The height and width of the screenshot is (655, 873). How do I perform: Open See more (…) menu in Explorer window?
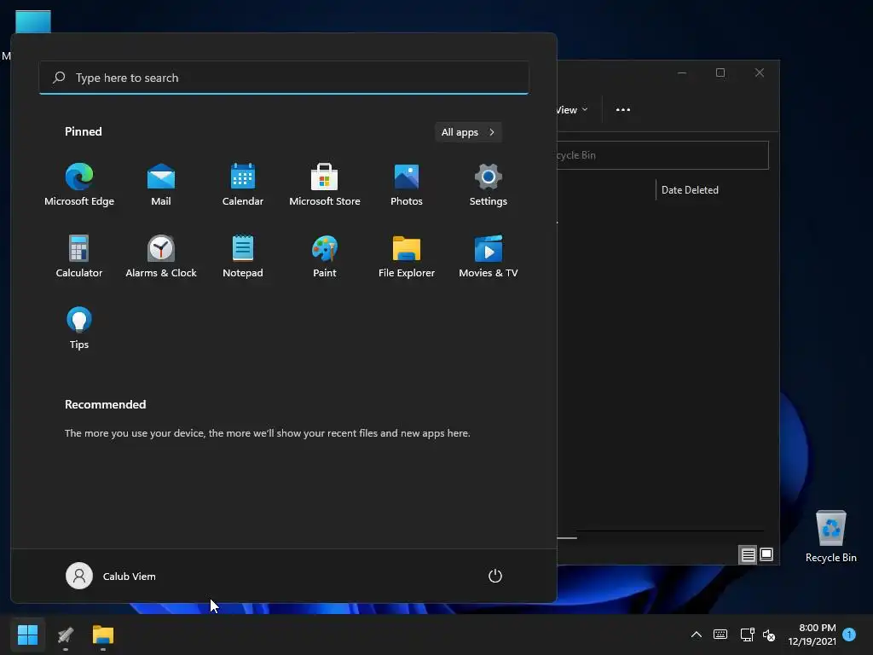(623, 110)
